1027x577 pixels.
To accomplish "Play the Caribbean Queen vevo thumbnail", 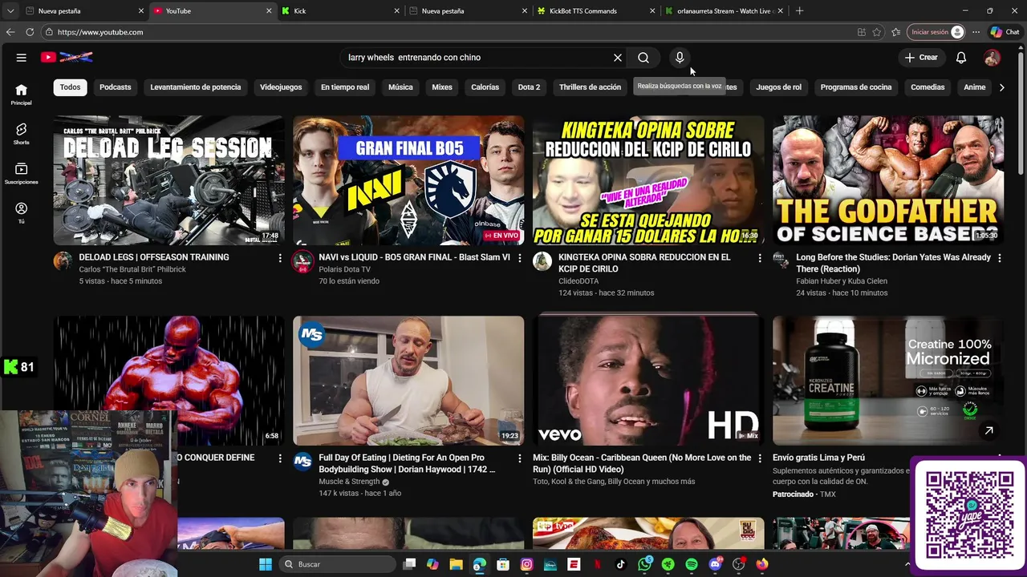I will click(x=648, y=381).
